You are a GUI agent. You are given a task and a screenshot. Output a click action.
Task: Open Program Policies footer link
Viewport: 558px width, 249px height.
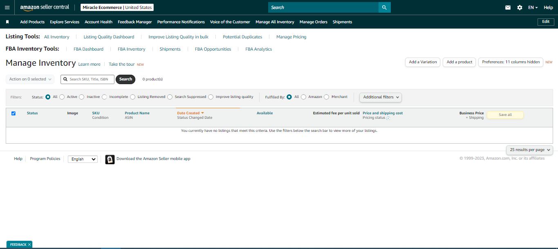[x=45, y=159]
